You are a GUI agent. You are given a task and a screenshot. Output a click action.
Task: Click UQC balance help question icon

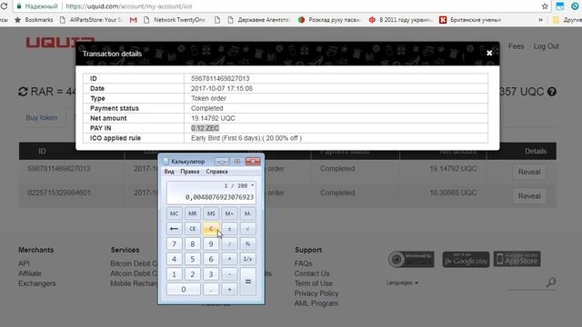point(552,92)
